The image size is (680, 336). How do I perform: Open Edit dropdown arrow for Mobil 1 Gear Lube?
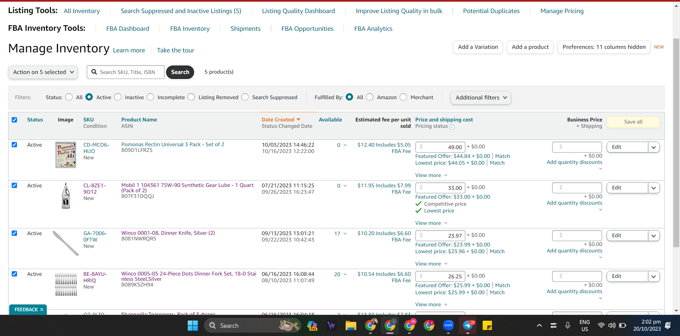pos(654,188)
